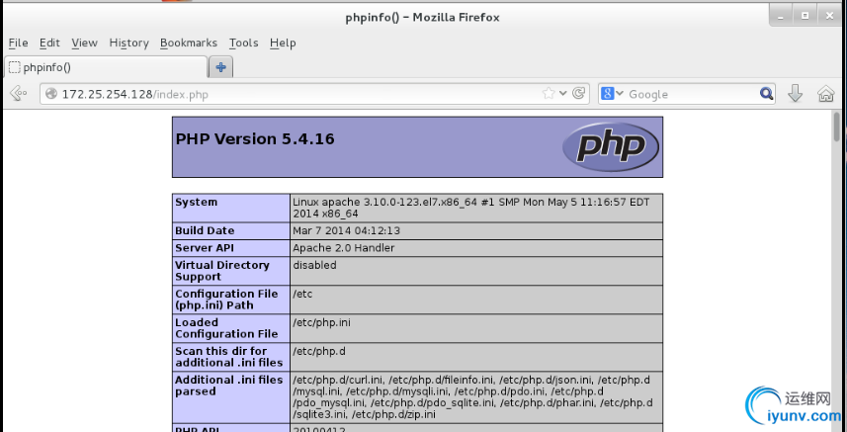Open the History menu

(x=128, y=43)
